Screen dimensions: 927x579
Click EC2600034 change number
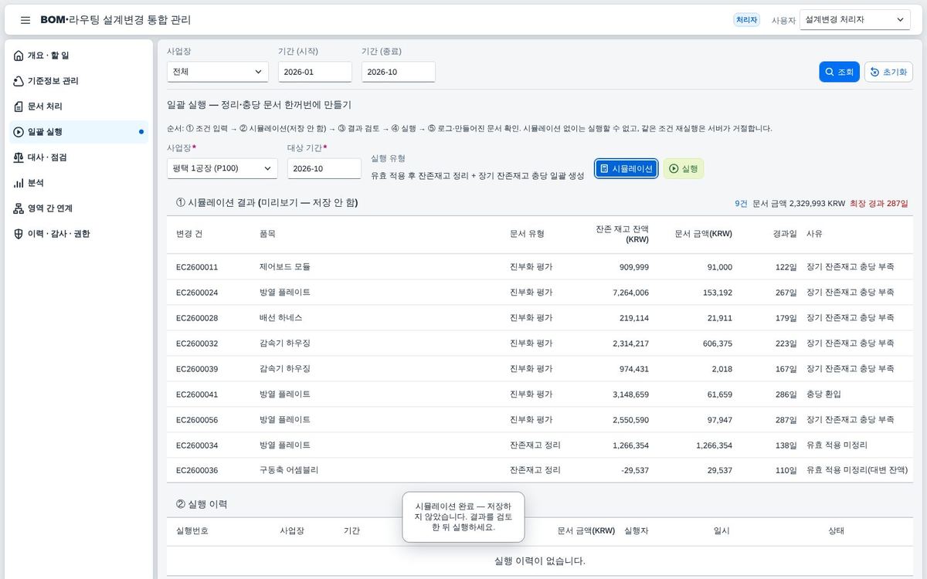pos(197,445)
